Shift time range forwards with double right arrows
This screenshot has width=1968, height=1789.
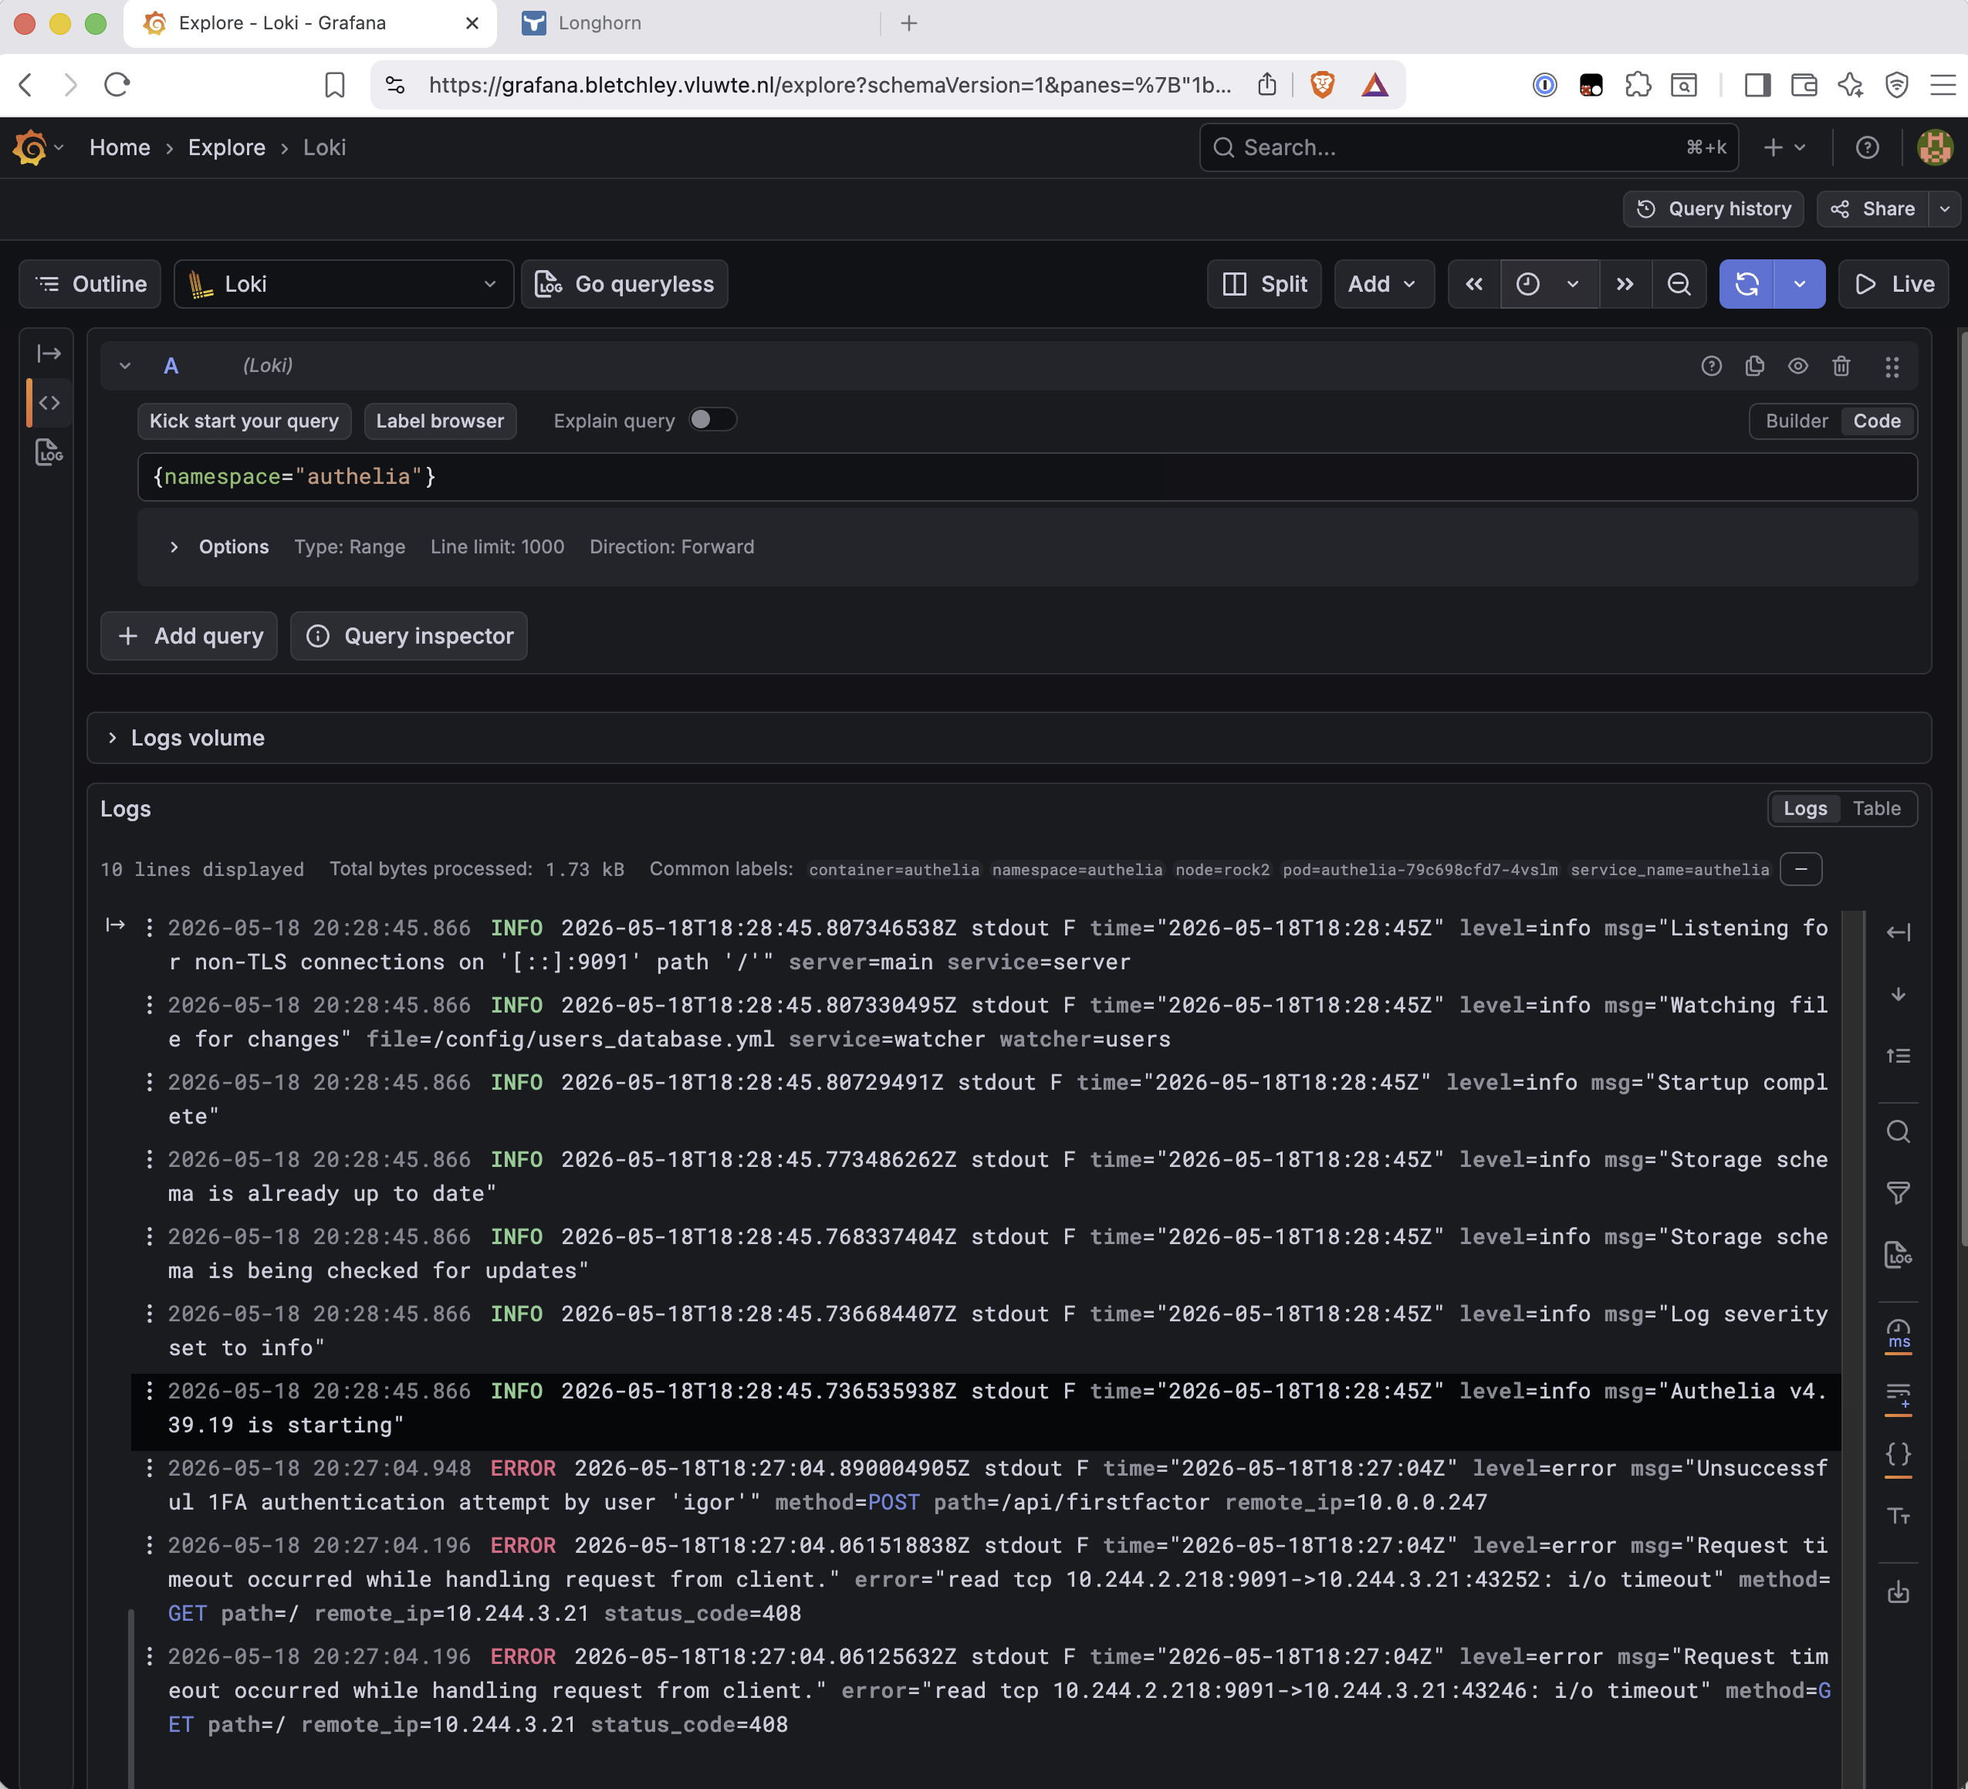click(x=1625, y=284)
